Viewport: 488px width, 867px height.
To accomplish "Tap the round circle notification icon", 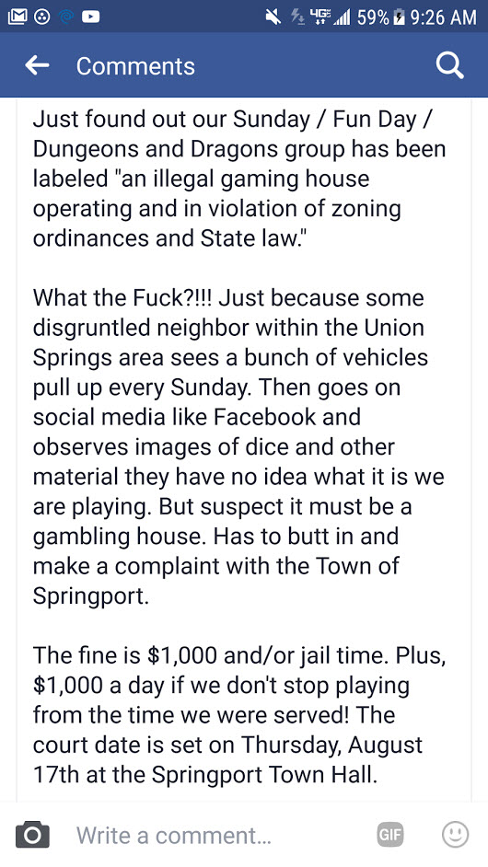I will pos(41,17).
